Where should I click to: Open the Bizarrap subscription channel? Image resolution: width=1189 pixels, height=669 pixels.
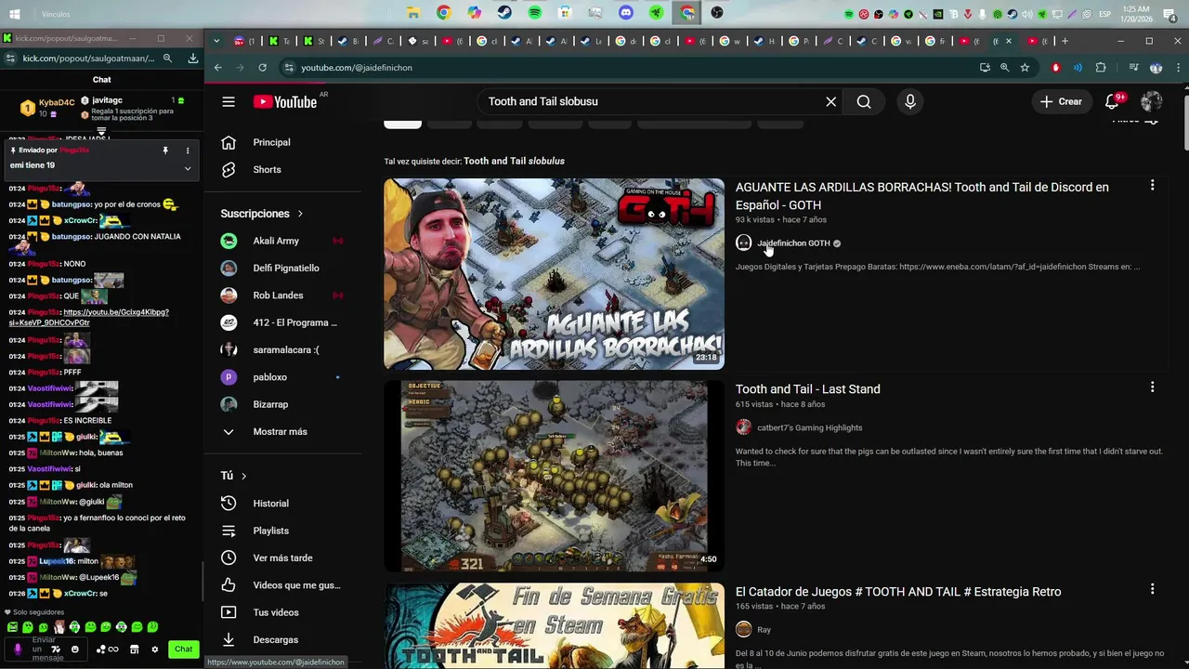tap(270, 404)
